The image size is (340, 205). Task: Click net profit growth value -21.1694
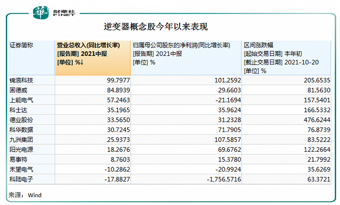click(228, 100)
